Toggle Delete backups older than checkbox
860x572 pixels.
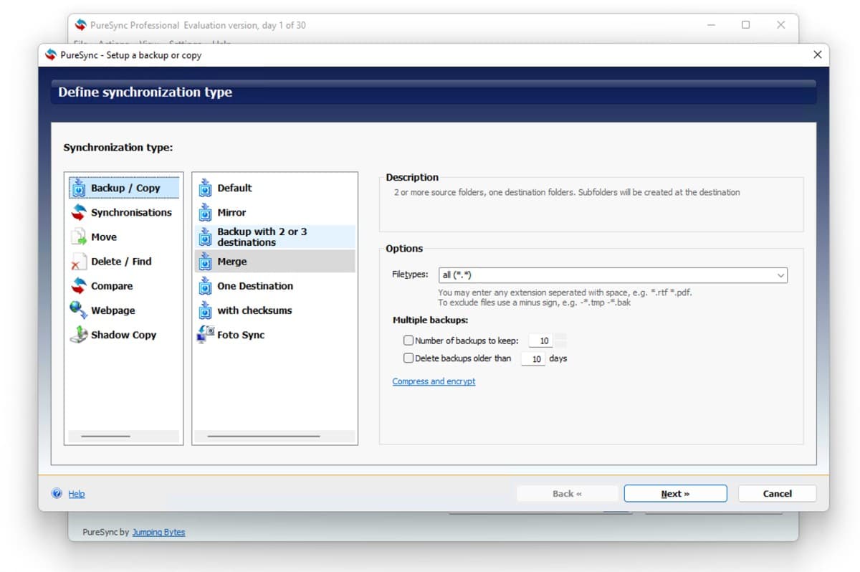(408, 358)
